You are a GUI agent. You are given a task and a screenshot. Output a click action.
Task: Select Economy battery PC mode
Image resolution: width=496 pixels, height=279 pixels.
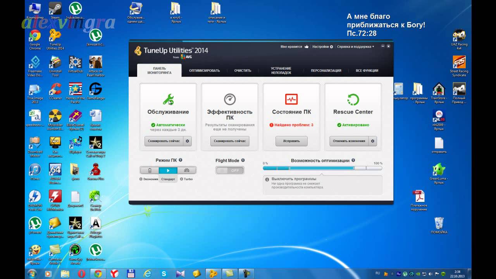pos(150,170)
